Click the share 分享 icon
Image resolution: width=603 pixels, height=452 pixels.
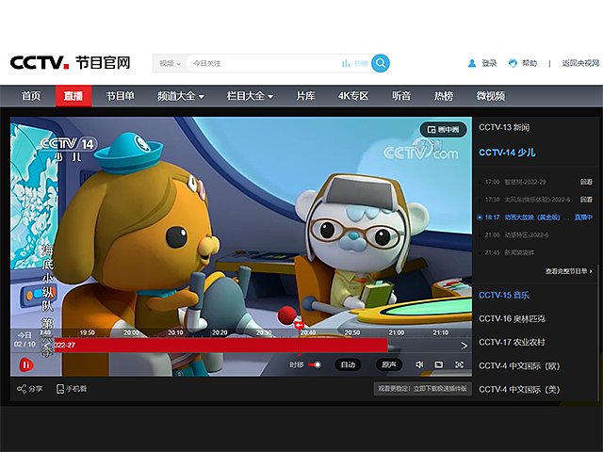[x=22, y=389]
